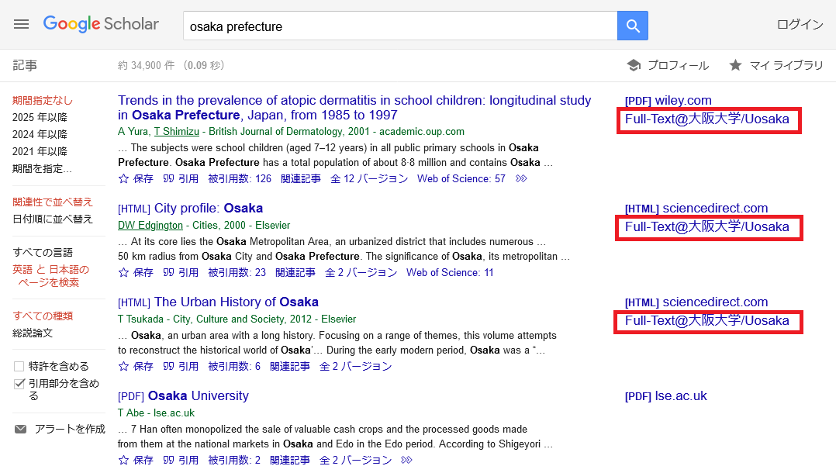Image resolution: width=836 pixels, height=473 pixels.
Task: Click アラートを作成 link text
Action: point(70,430)
